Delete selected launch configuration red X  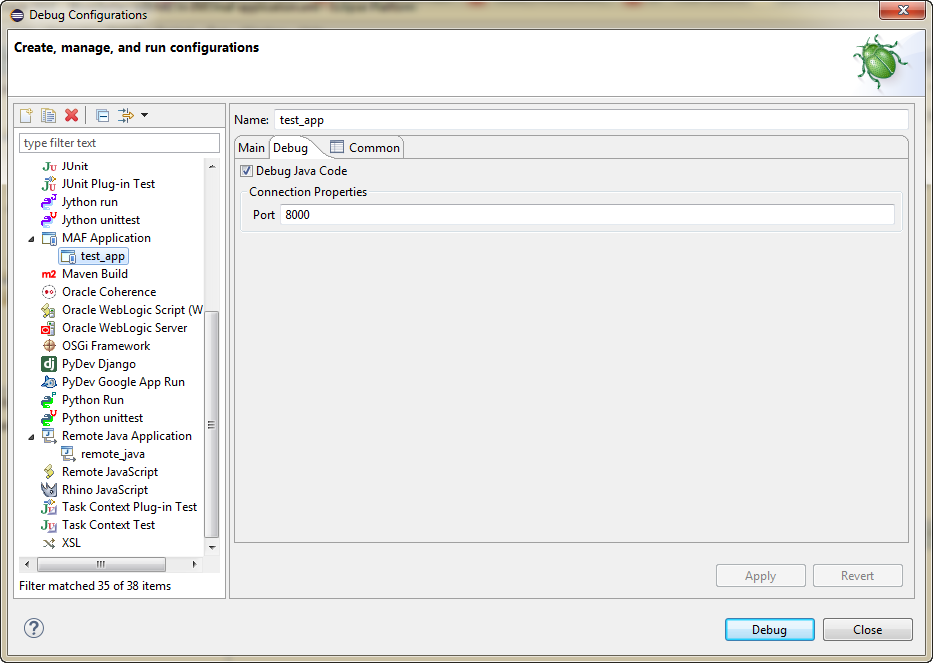pyautogui.click(x=72, y=115)
